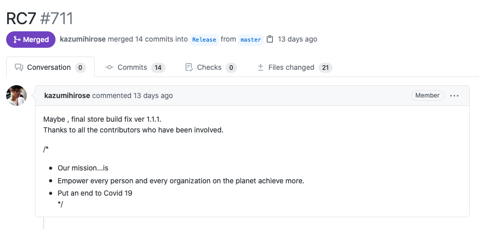Click the Member label badge
The width and height of the screenshot is (479, 229).
(x=428, y=96)
